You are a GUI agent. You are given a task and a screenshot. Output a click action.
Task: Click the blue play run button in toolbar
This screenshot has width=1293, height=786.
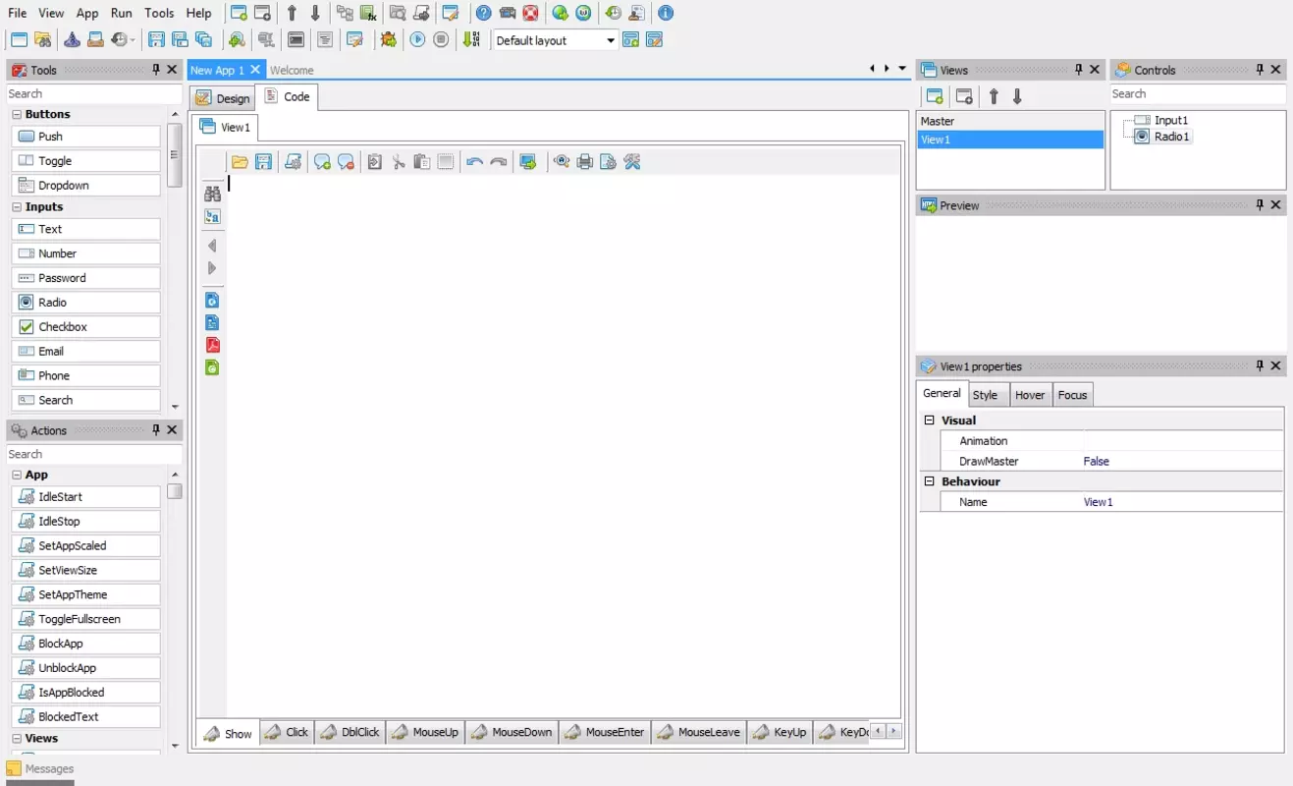[418, 40]
